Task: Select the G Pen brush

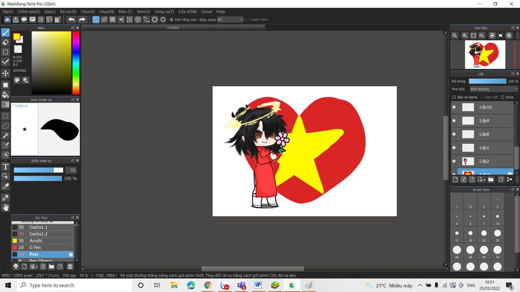Action: coord(43,247)
